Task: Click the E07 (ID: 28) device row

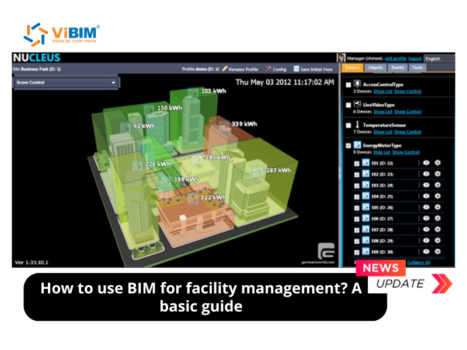Action: coord(399,229)
